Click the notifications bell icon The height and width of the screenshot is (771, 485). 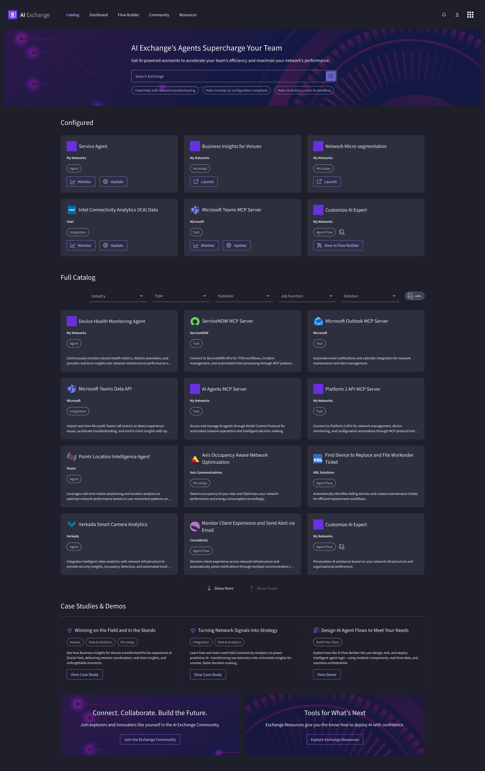[444, 15]
